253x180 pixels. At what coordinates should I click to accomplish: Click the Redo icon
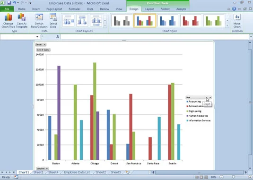(x=22, y=3)
